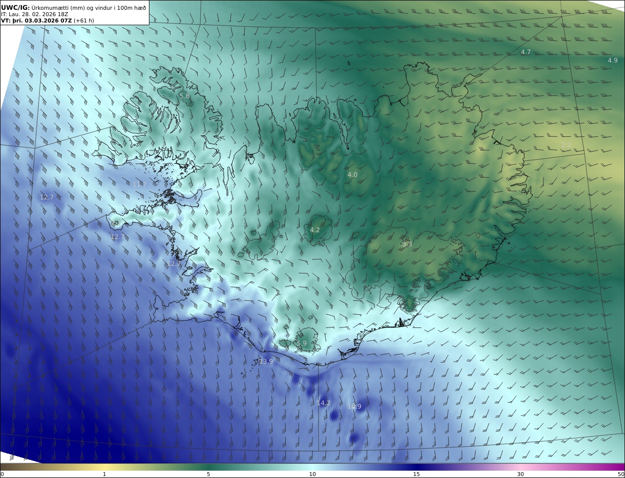Click the 16.9 value label
Viewport: 625px width, 478px height.
354,406
